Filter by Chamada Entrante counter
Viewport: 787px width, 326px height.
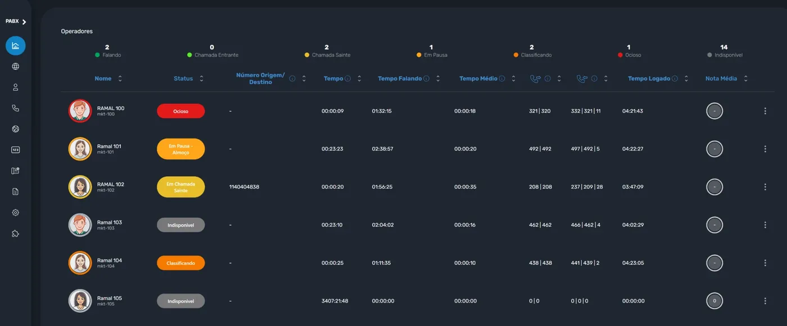(x=212, y=51)
